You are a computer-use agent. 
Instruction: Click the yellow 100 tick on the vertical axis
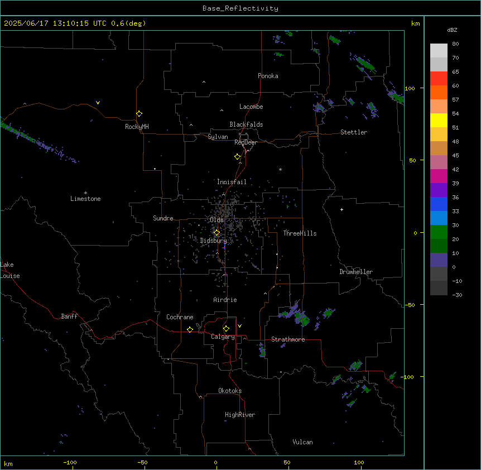[x=410, y=88]
